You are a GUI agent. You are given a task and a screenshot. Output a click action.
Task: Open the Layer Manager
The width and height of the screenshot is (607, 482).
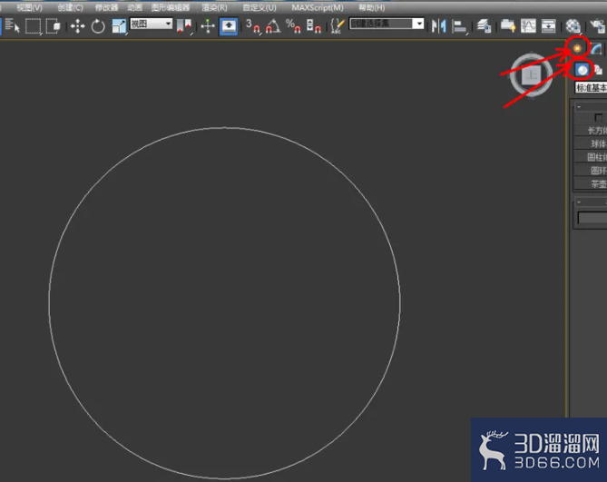click(x=484, y=26)
